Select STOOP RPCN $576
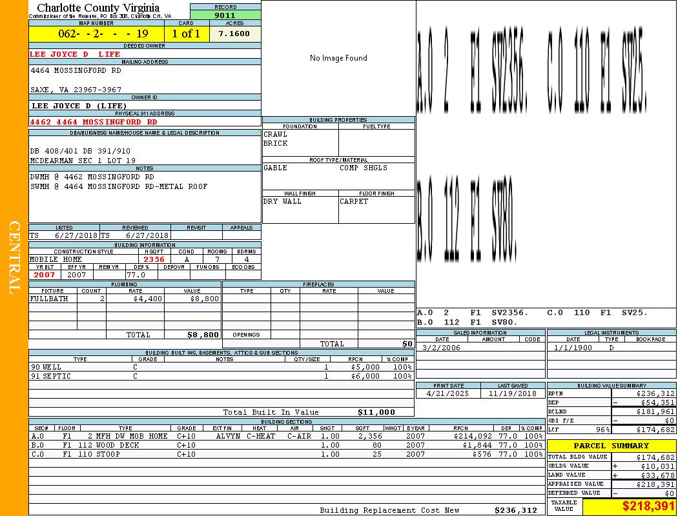This screenshot has height=516, width=678. (x=483, y=455)
